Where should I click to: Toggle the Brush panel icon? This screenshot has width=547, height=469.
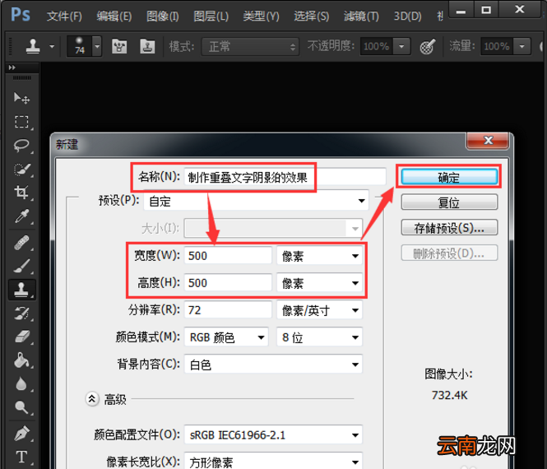click(x=119, y=46)
